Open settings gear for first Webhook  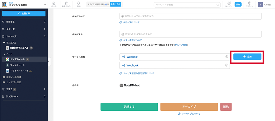pos(227,57)
